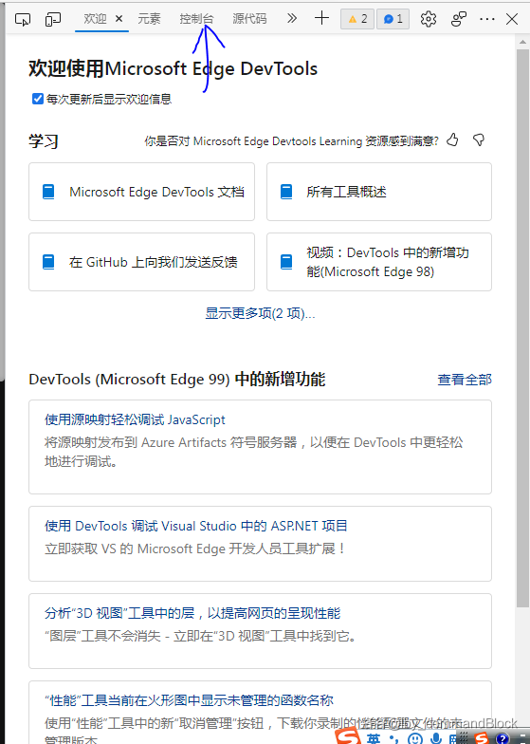Open Microsoft Edge DevTools 文档 card
This screenshot has height=744, width=530.
[142, 192]
